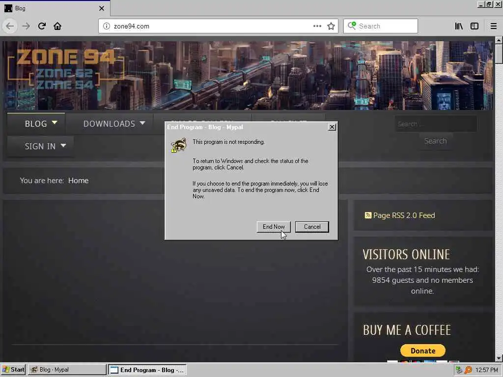
Task: Open the Library icon in toolbar
Action: coord(459,26)
